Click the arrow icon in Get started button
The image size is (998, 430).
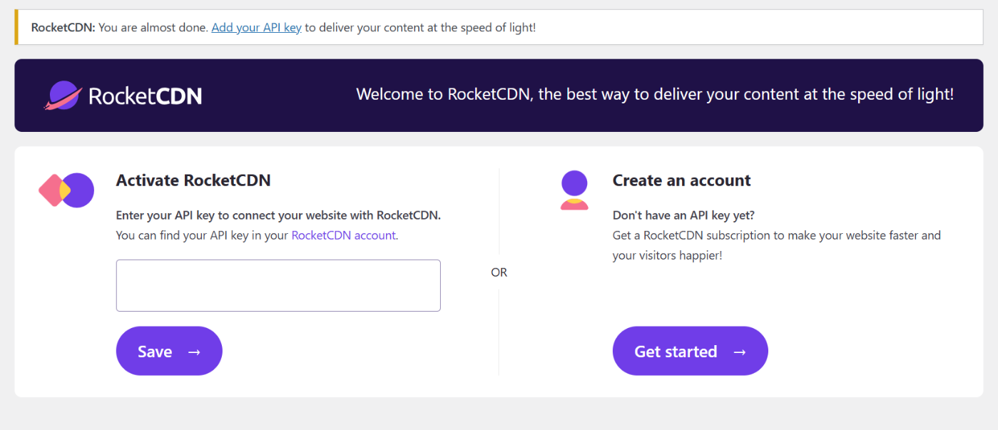740,350
